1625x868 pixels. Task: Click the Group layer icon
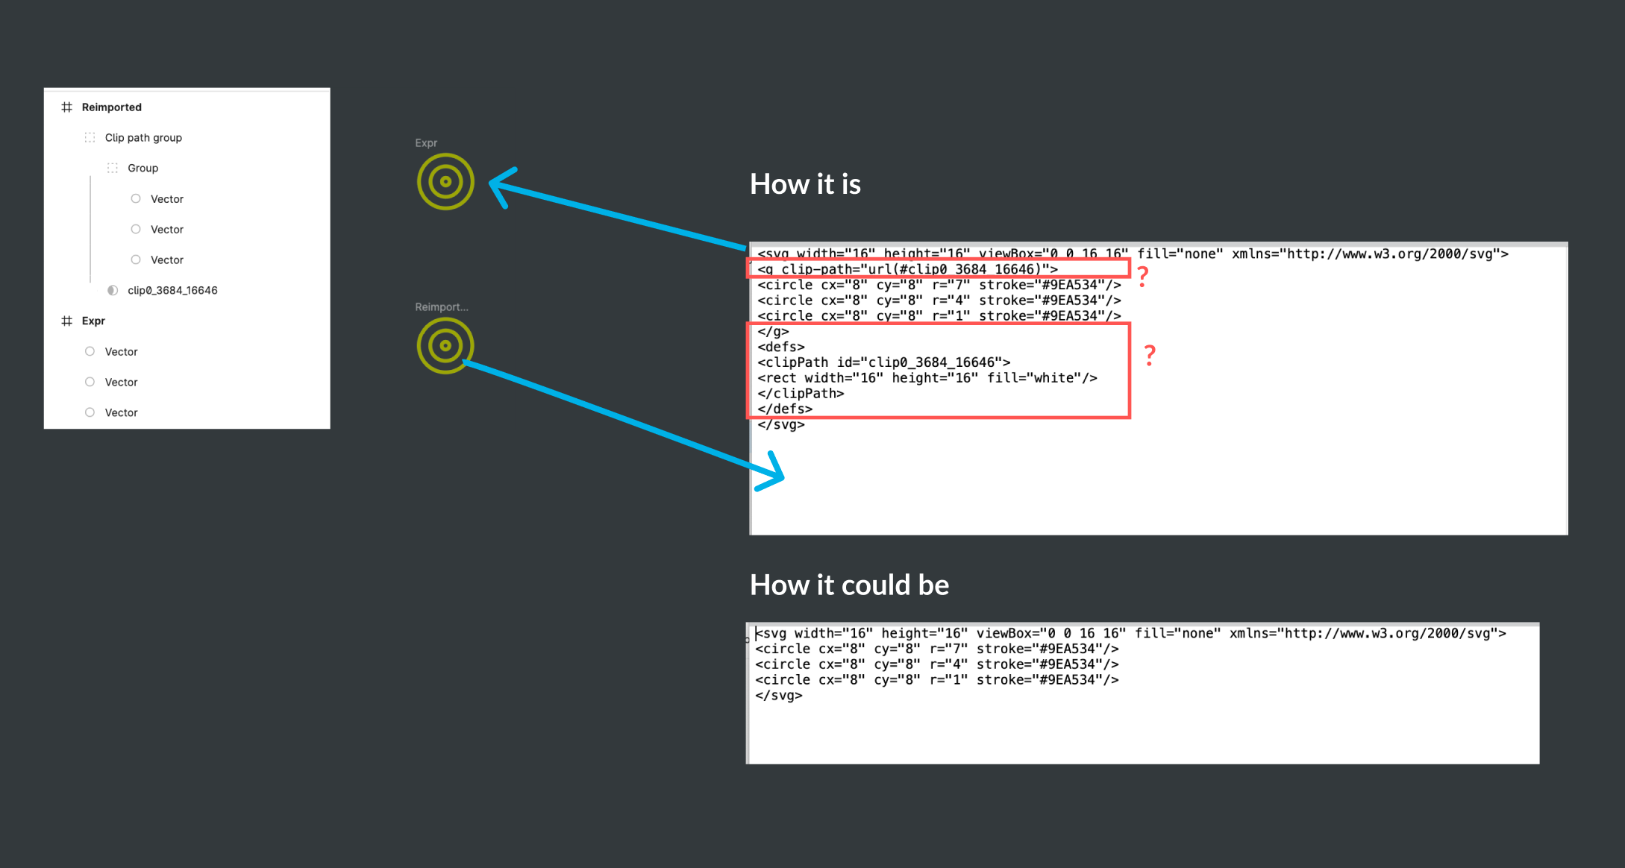click(x=114, y=168)
